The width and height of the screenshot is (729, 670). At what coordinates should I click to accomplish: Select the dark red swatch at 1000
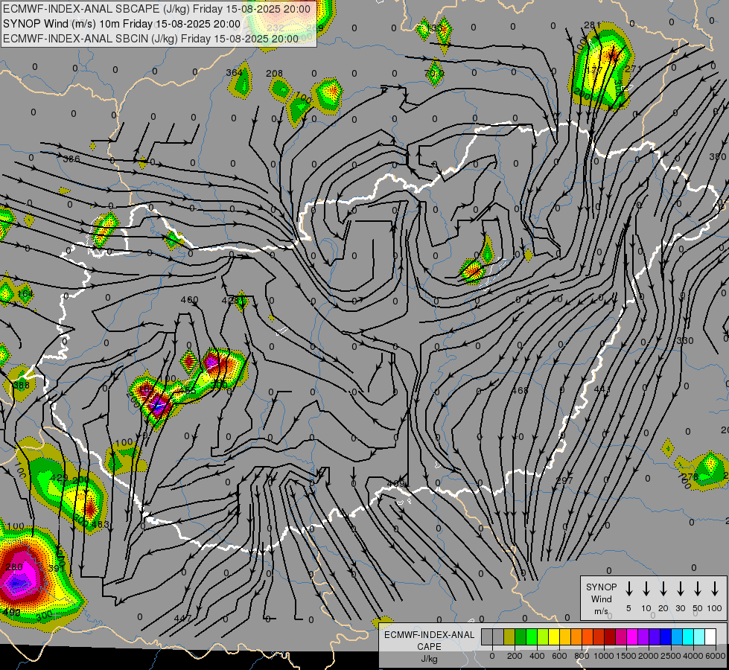610,636
